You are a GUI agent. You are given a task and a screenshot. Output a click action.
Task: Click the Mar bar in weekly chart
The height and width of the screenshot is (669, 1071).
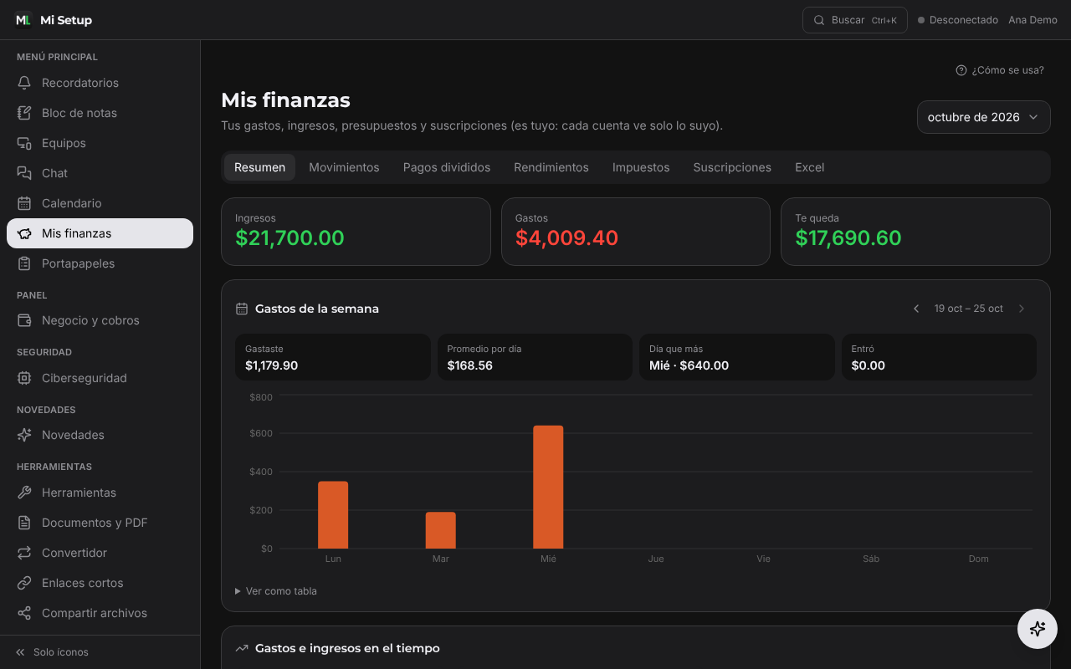(x=441, y=530)
